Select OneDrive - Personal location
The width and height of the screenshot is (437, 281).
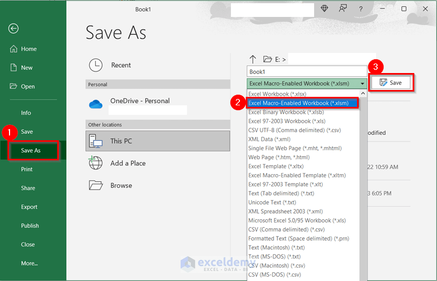tap(158, 104)
